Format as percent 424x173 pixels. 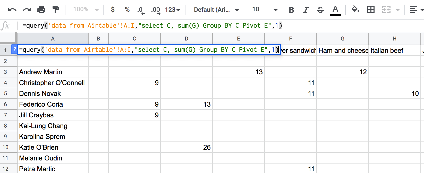127,10
